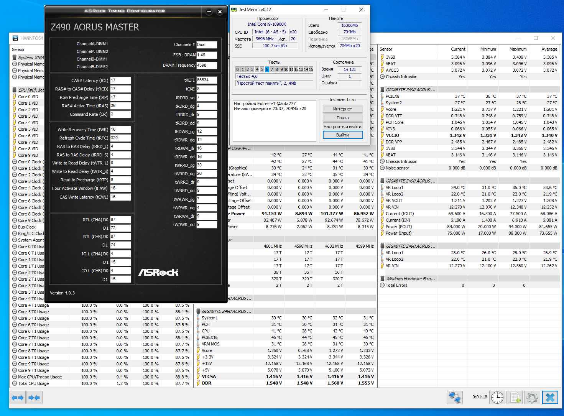Select the VR VOUT sensor row
Viewport: 564px width, 416px height.
point(469,201)
